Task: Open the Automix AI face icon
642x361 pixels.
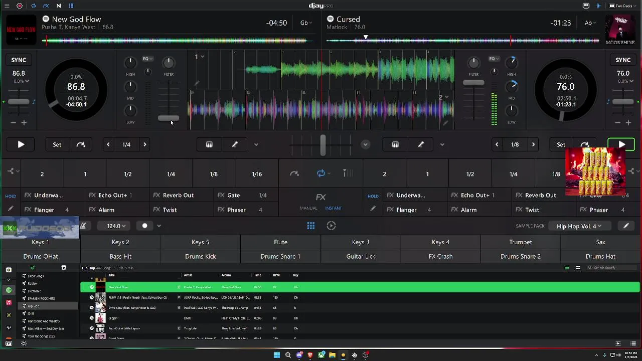Action: click(x=586, y=6)
